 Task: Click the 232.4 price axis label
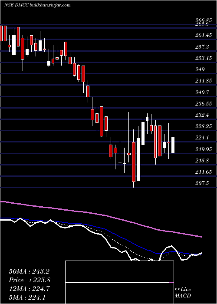pos(203,115)
